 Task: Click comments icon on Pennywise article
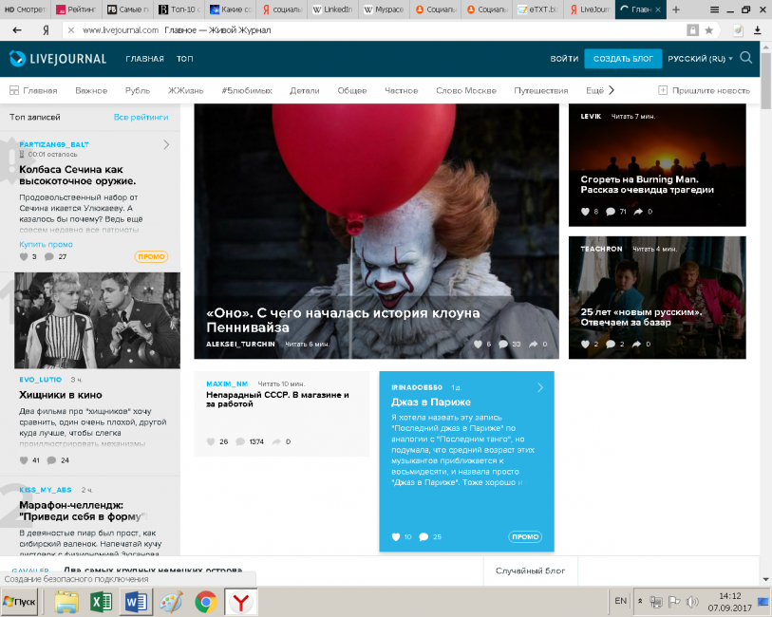click(503, 344)
